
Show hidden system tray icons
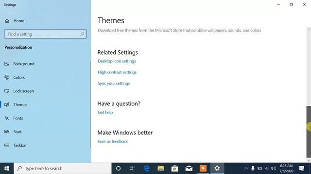coord(246,168)
